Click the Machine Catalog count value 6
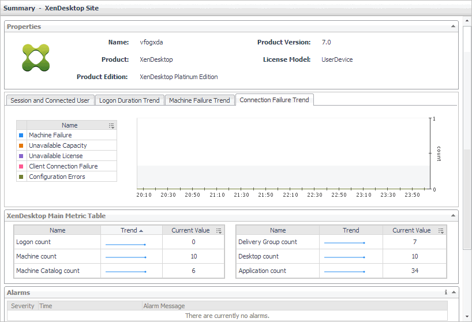This screenshot has width=472, height=322. (193, 271)
